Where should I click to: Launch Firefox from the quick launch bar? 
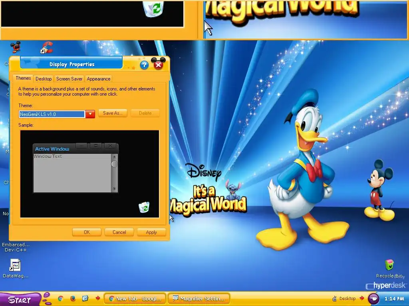73,298
